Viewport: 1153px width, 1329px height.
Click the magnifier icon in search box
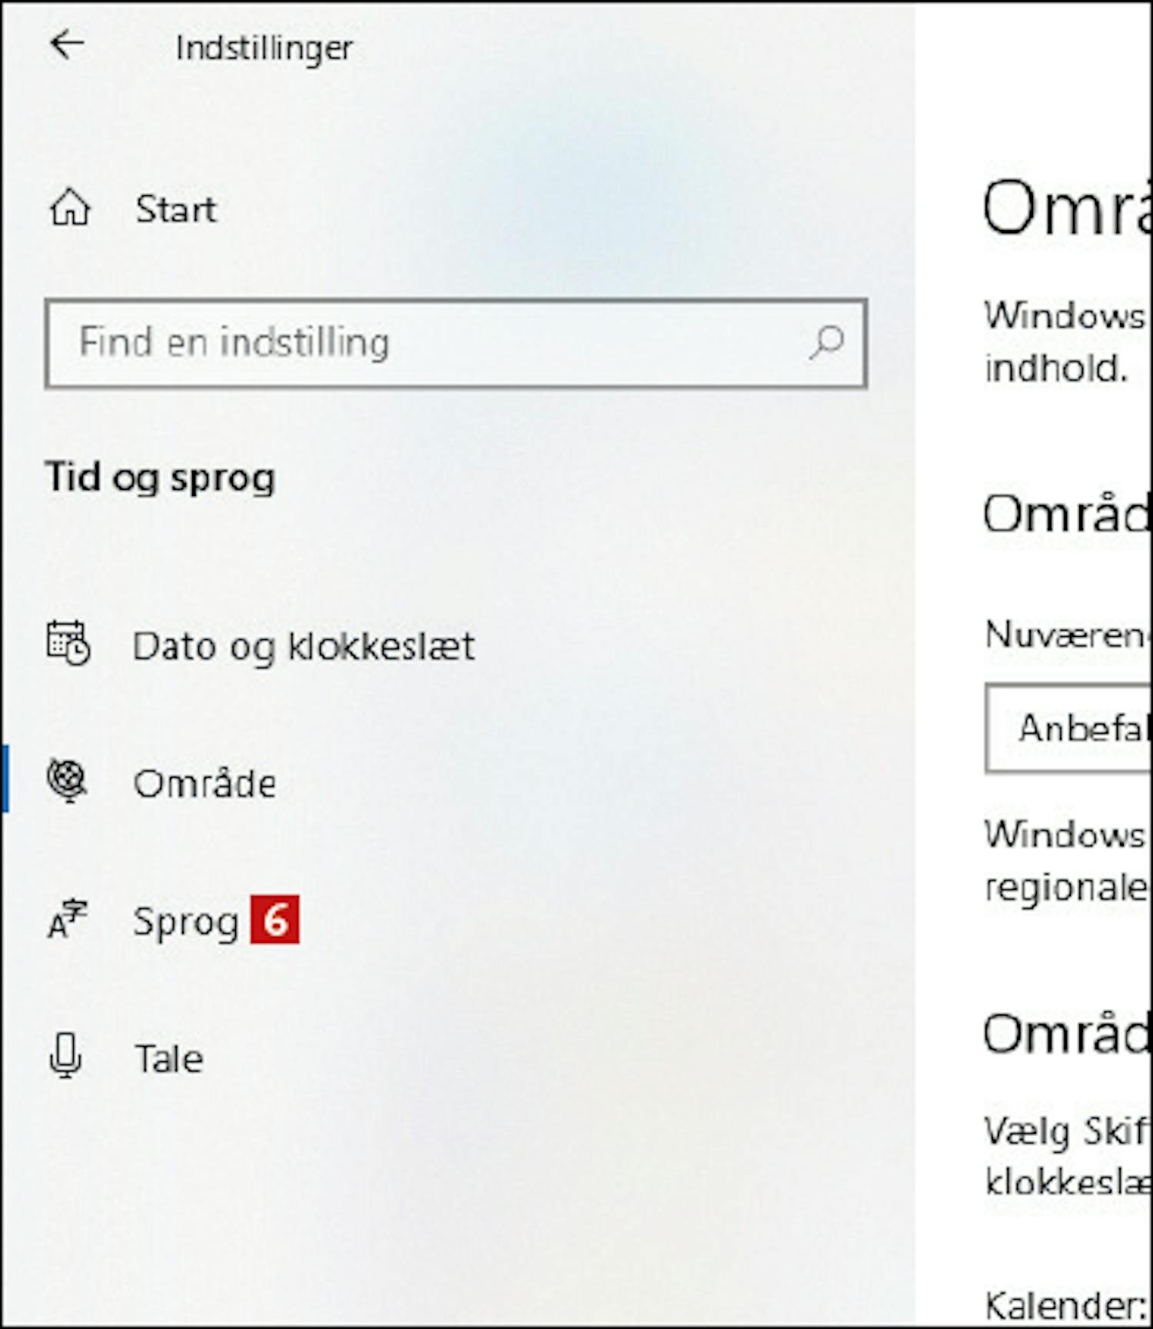(x=826, y=342)
